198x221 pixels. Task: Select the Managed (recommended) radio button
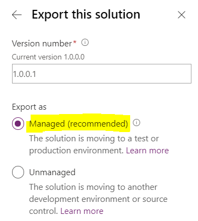pyautogui.click(x=18, y=123)
